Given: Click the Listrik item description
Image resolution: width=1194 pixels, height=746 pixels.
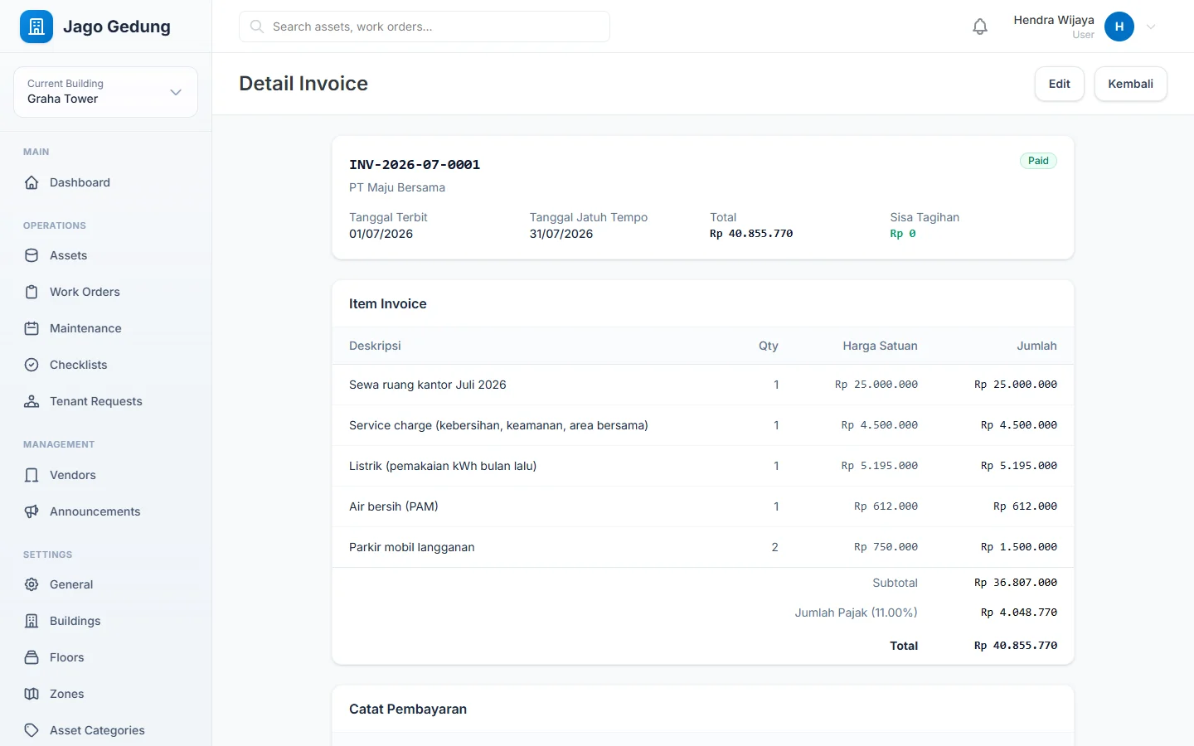Looking at the screenshot, I should 443,466.
